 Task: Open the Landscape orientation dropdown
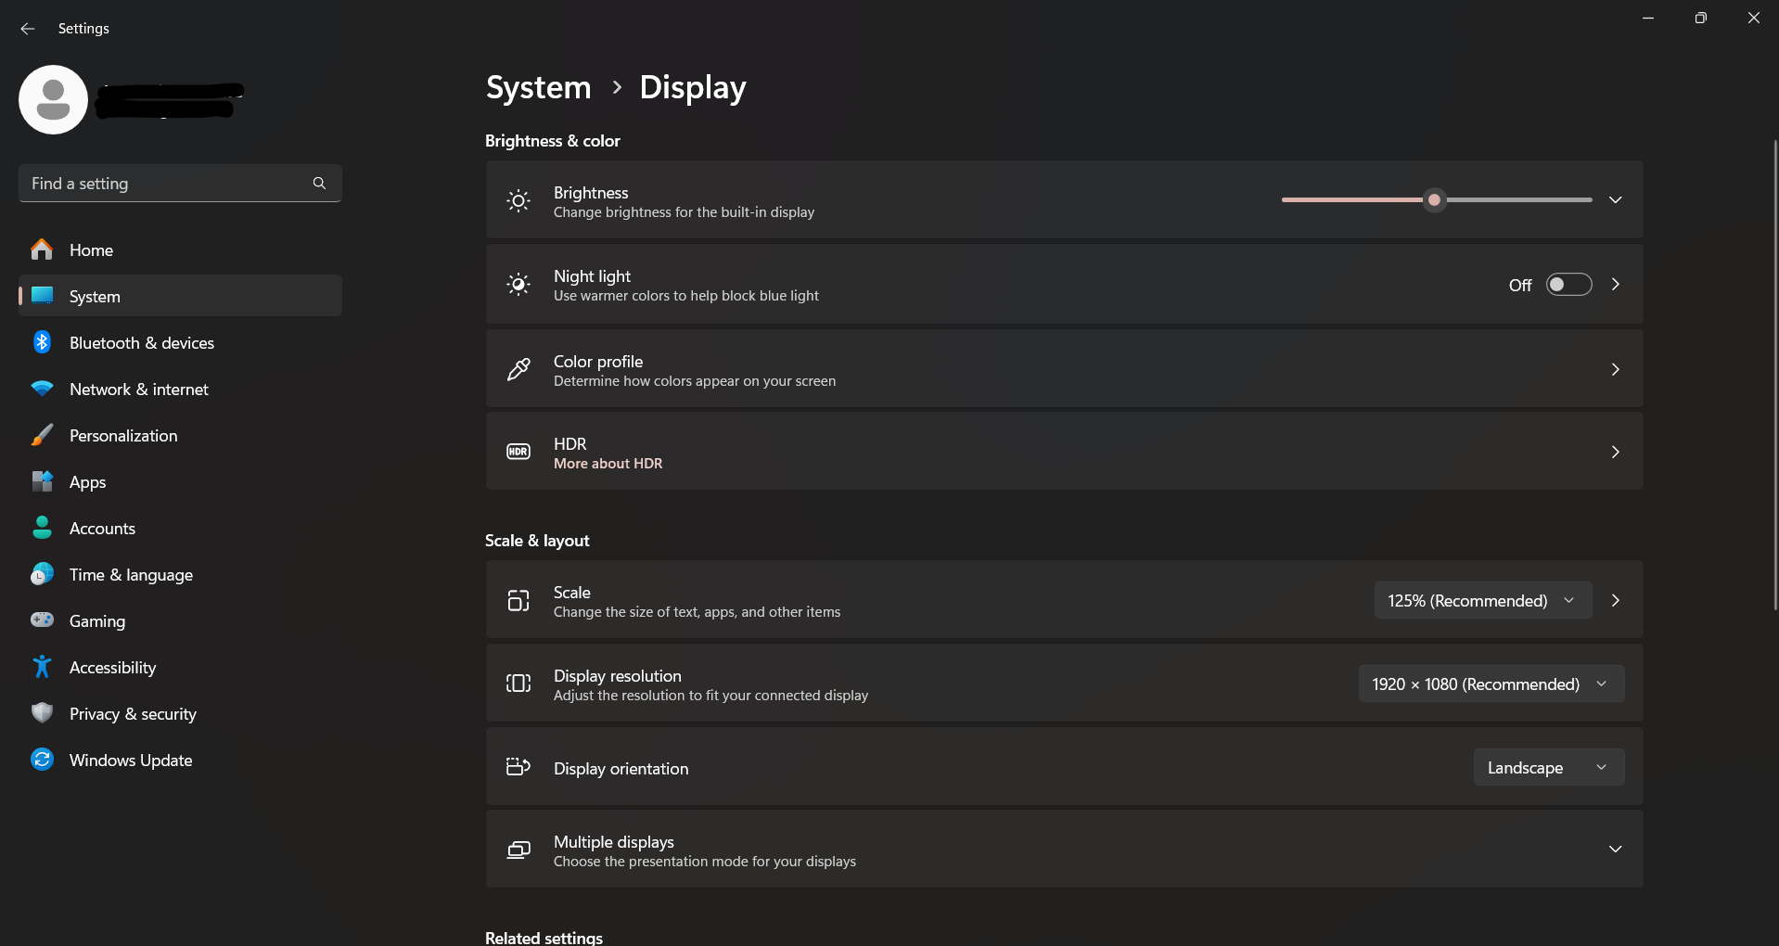tap(1548, 767)
